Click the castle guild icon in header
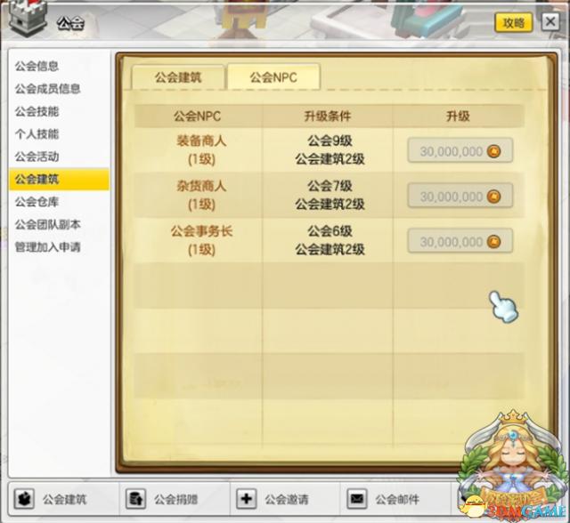Viewport: 570px width, 523px height. click(28, 20)
